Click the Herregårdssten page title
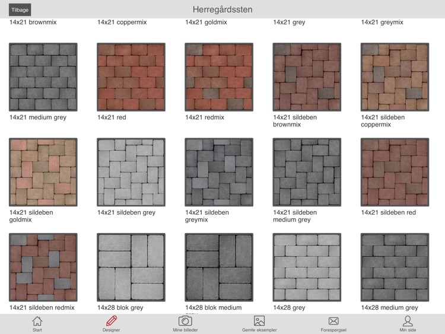The width and height of the screenshot is (445, 334). [223, 9]
